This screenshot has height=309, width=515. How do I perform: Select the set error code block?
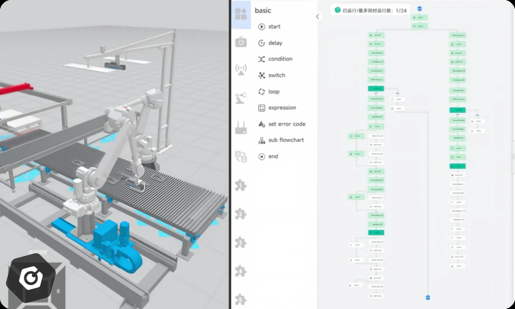[x=282, y=124]
